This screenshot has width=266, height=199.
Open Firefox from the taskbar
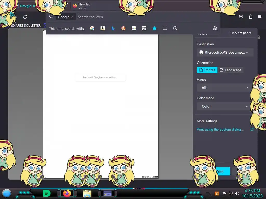click(x=67, y=193)
